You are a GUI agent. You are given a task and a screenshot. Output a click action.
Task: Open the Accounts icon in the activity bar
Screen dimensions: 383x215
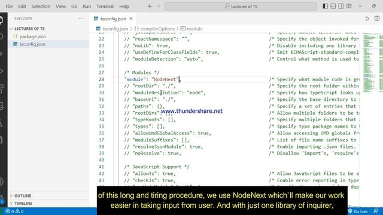tap(1, 182)
